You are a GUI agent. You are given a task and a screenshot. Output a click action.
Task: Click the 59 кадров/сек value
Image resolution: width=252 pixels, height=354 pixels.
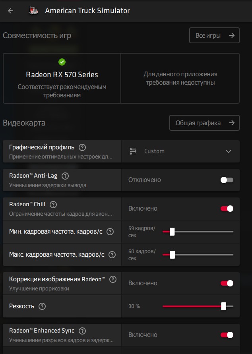tap(142, 232)
